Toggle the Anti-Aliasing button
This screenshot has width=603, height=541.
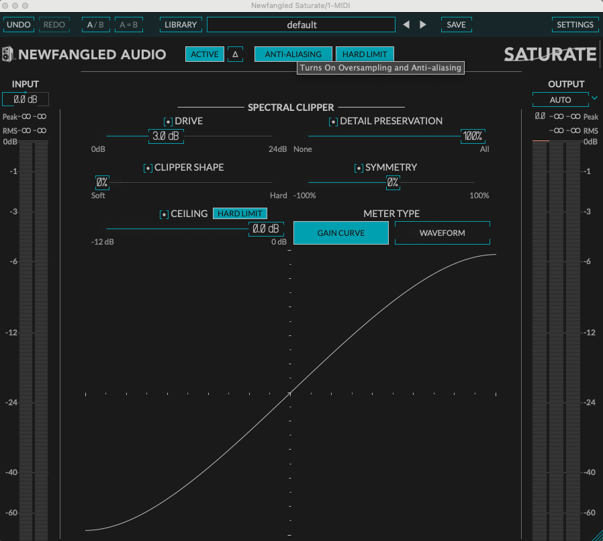(293, 54)
